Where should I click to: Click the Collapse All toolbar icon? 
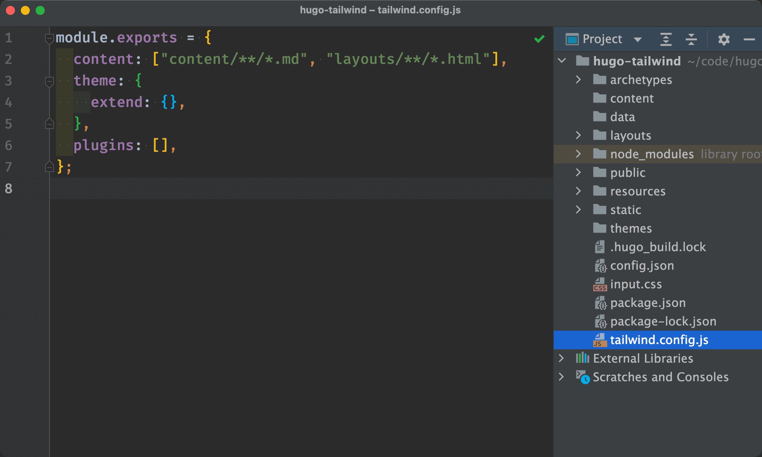691,39
